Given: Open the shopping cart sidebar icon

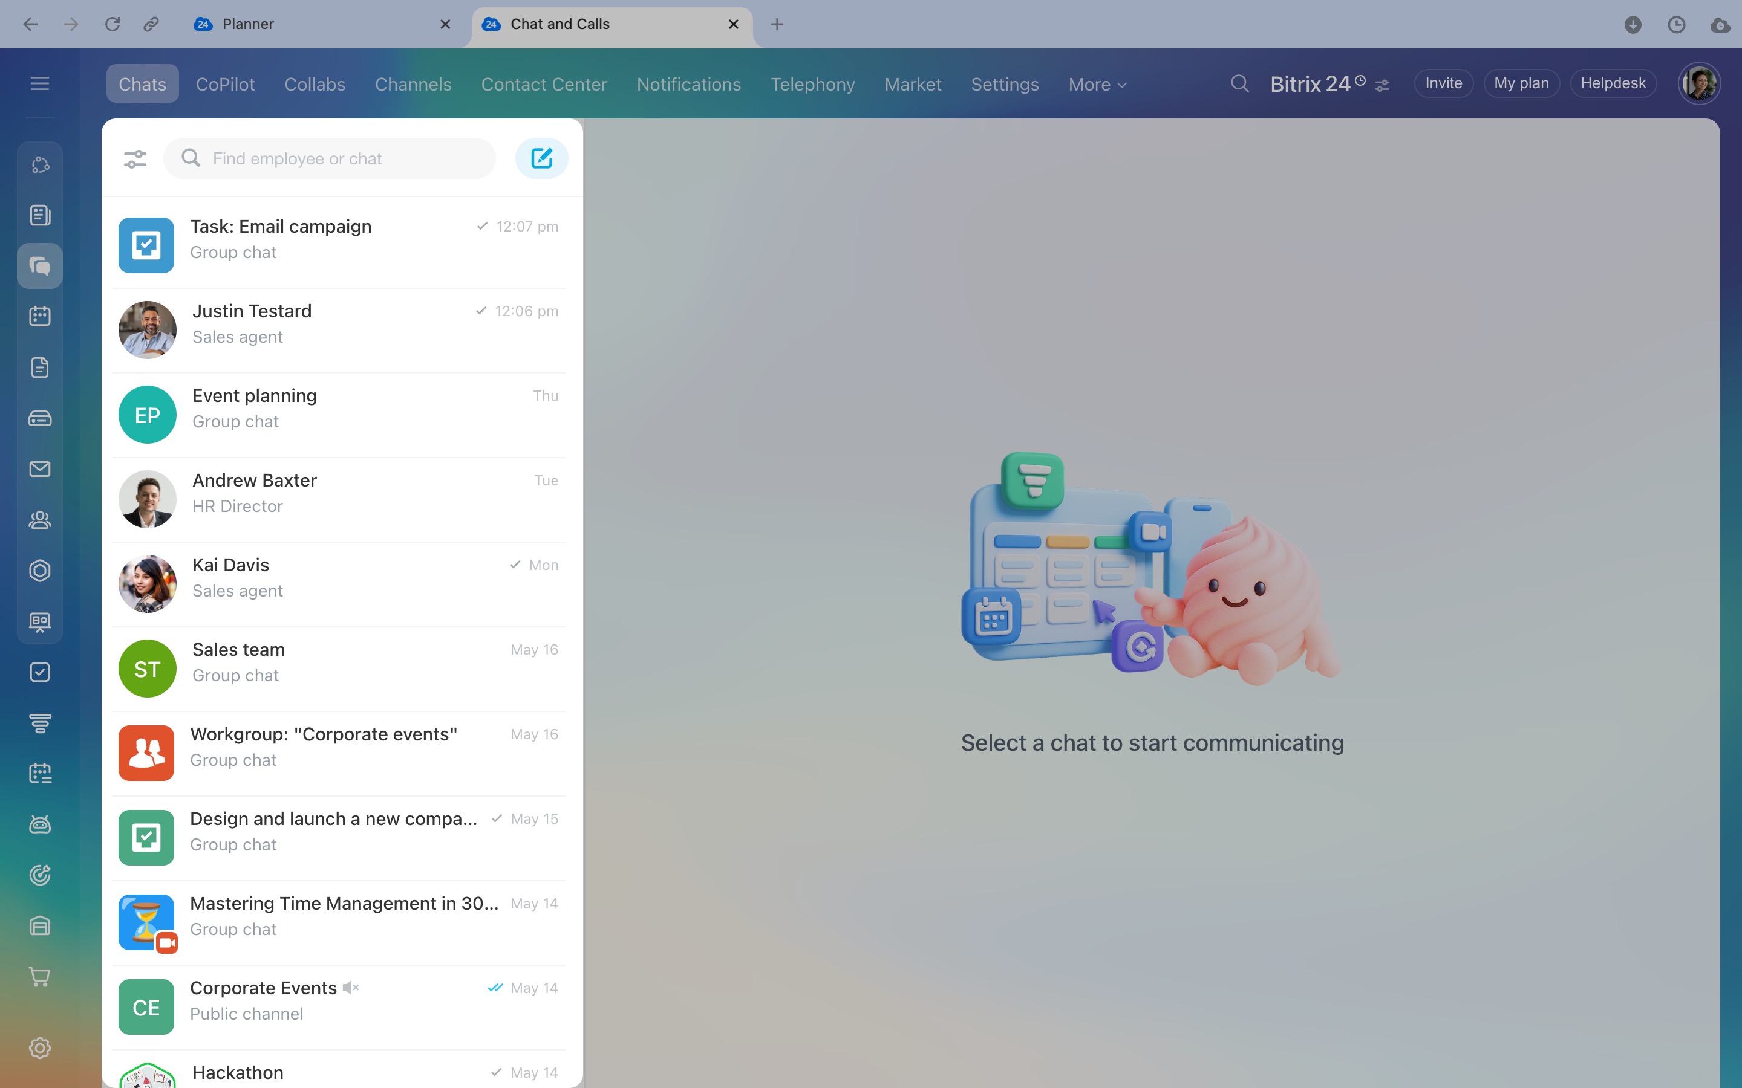Looking at the screenshot, I should tap(39, 977).
